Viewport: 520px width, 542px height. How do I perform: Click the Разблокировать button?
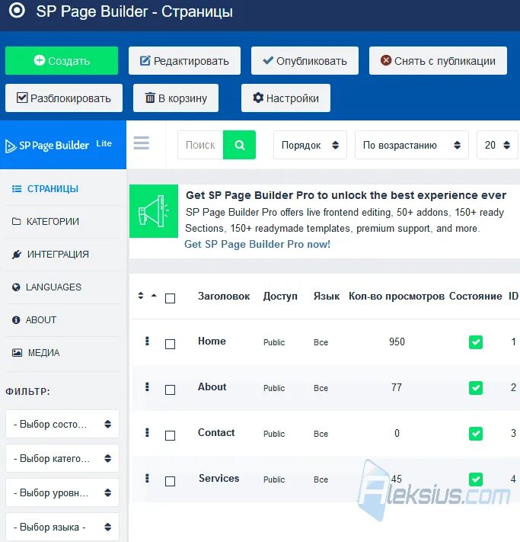click(64, 98)
